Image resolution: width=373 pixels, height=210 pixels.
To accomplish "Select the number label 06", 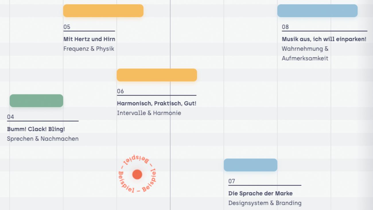I will (x=121, y=91).
